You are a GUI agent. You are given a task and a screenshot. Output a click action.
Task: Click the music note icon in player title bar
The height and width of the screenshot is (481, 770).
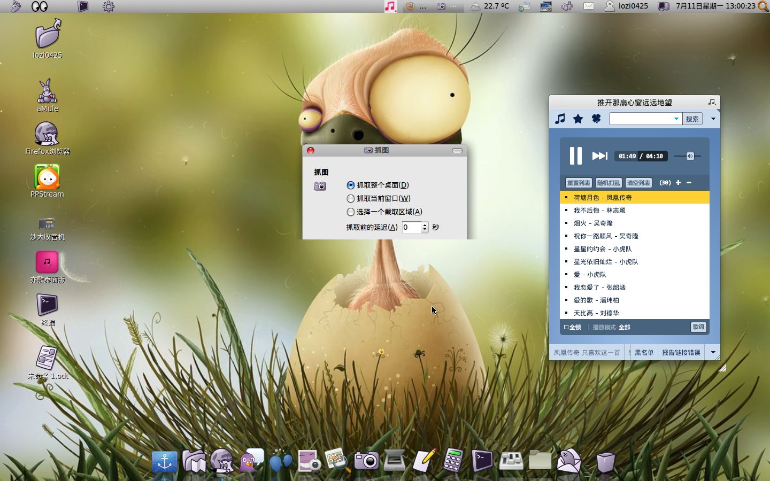click(711, 102)
